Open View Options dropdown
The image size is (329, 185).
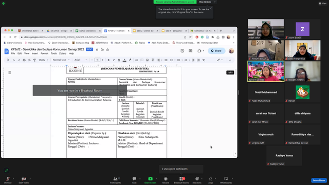207,2
